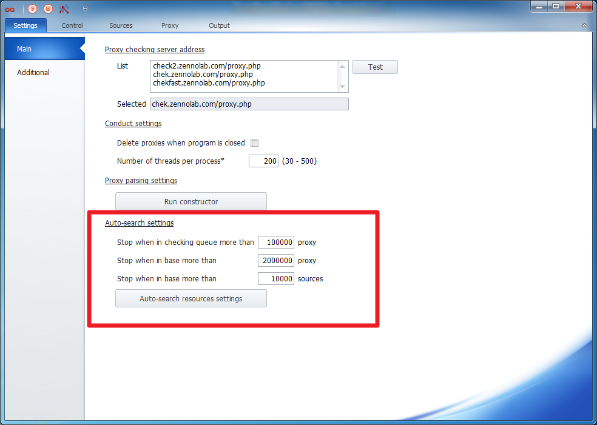The image size is (597, 425).
Task: Click the Auto-search settings heading
Action: [x=140, y=223]
